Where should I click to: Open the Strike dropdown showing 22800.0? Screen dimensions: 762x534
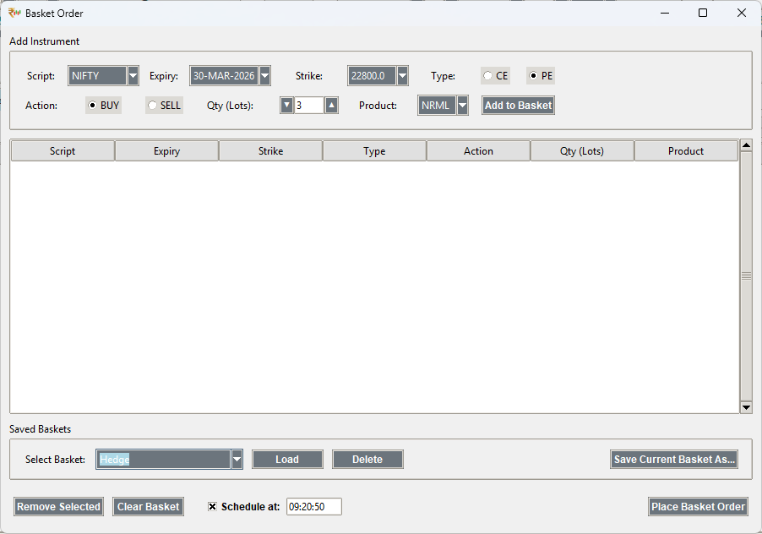tap(402, 75)
